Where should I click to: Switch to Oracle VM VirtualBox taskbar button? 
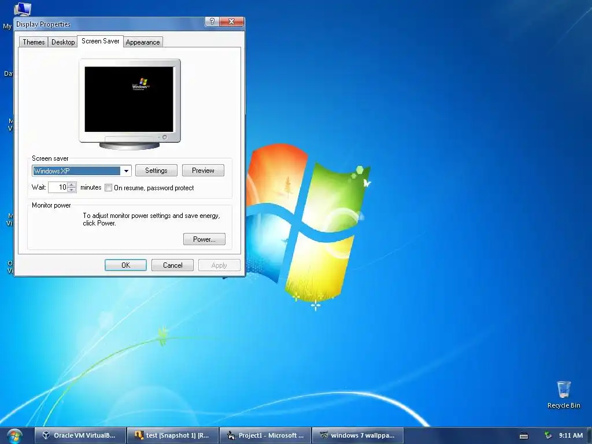80,435
